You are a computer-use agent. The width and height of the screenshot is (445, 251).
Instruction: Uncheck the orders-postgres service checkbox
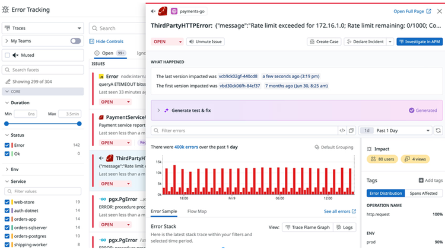[7, 236]
